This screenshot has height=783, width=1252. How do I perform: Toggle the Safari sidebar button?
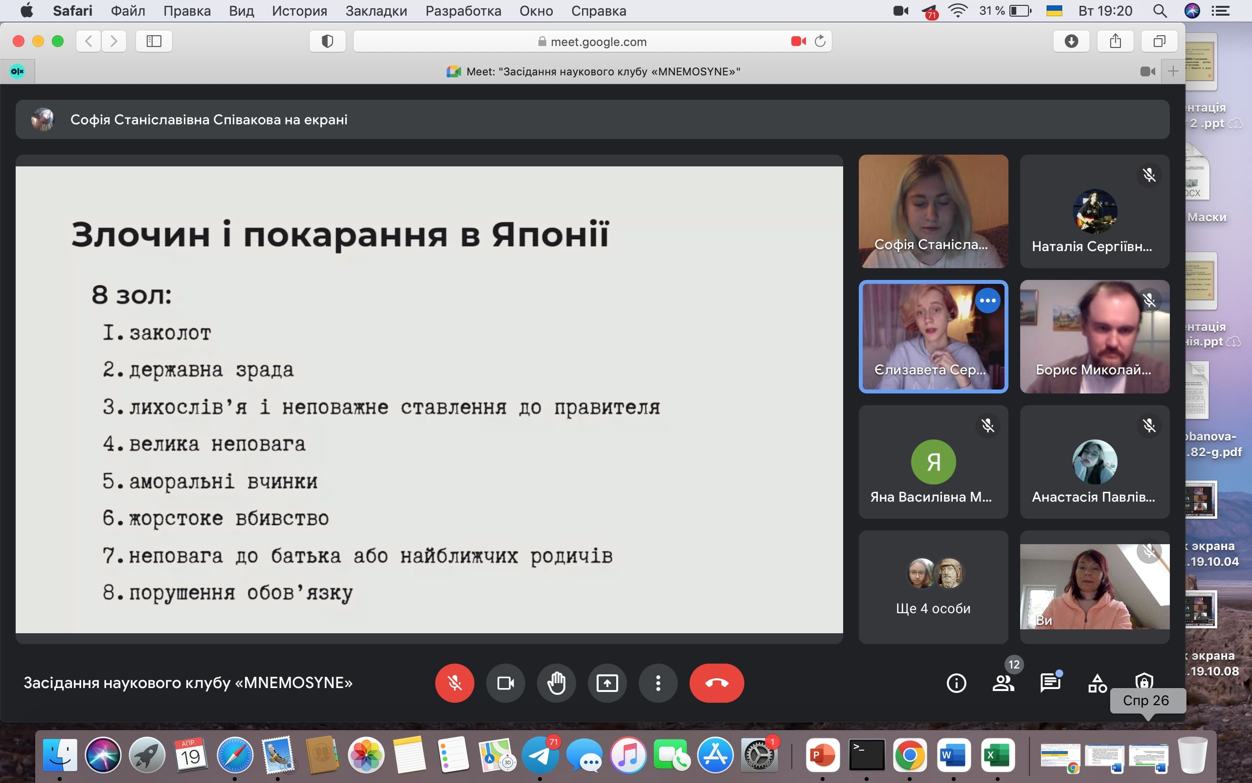pyautogui.click(x=154, y=42)
